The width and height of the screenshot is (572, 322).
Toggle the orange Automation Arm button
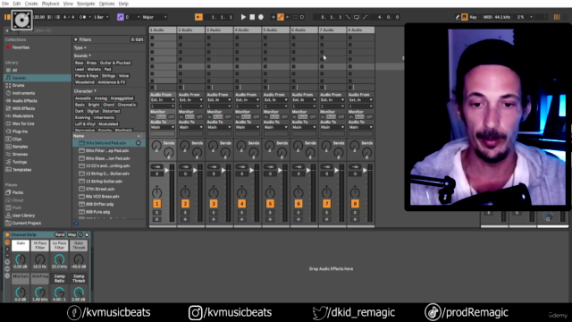281,17
